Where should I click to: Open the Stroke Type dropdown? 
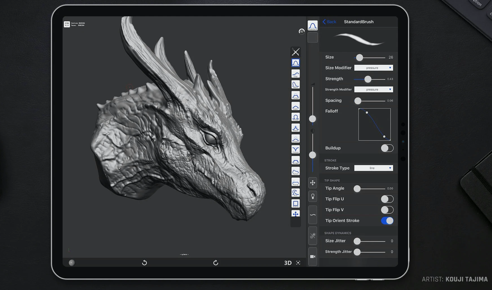[373, 168]
